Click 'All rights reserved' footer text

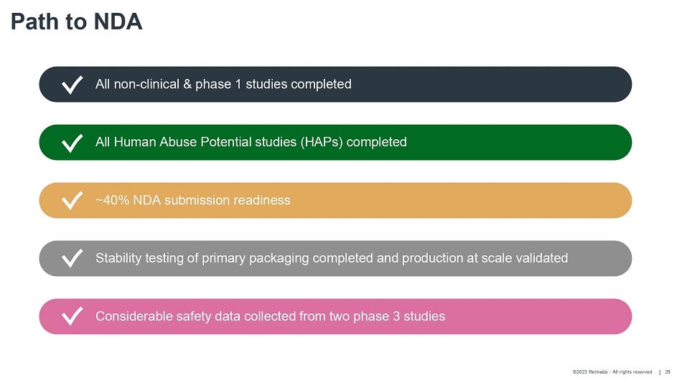[632, 372]
